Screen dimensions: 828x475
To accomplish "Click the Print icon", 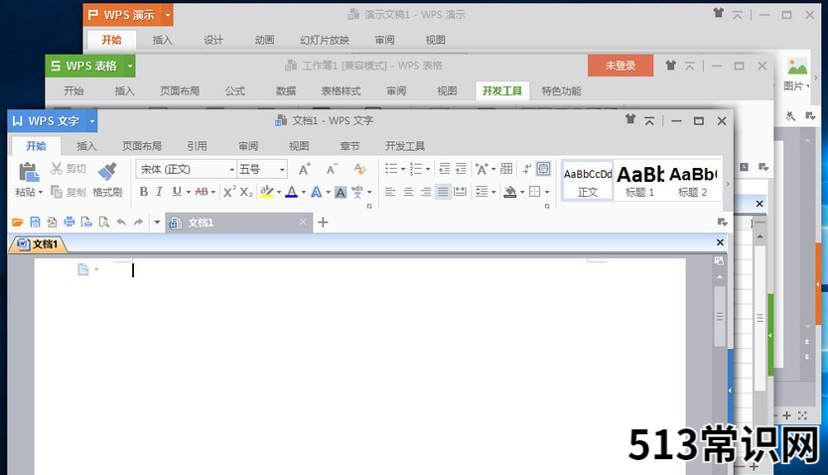I will coord(69,223).
